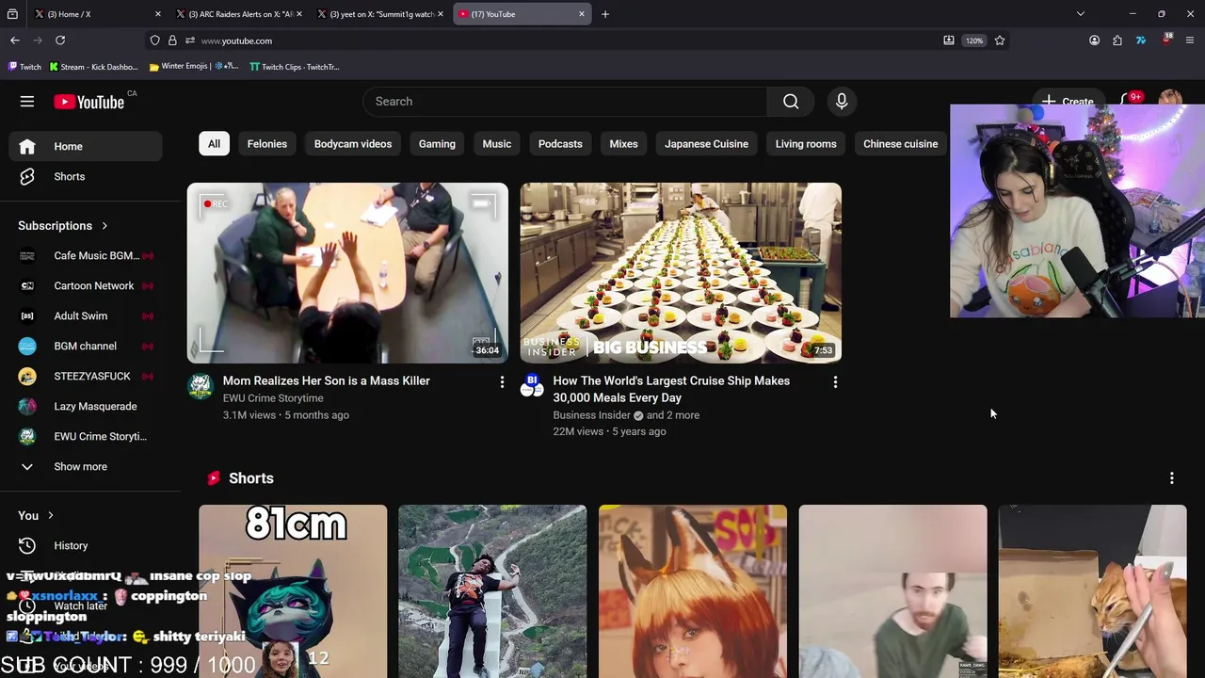Open BGM channel subscription
The width and height of the screenshot is (1205, 678).
click(x=86, y=346)
